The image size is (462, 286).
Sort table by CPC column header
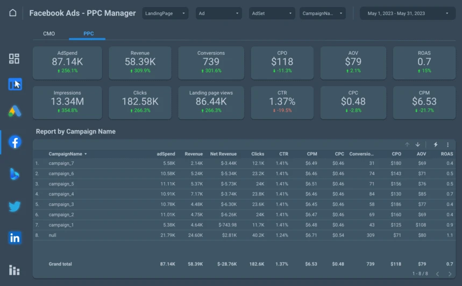339,154
